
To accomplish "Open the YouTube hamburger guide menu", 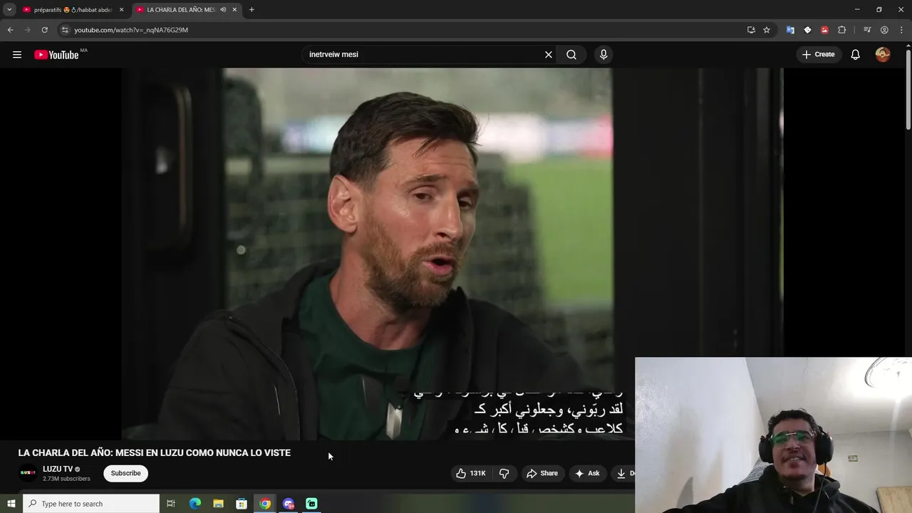I will coord(17,54).
